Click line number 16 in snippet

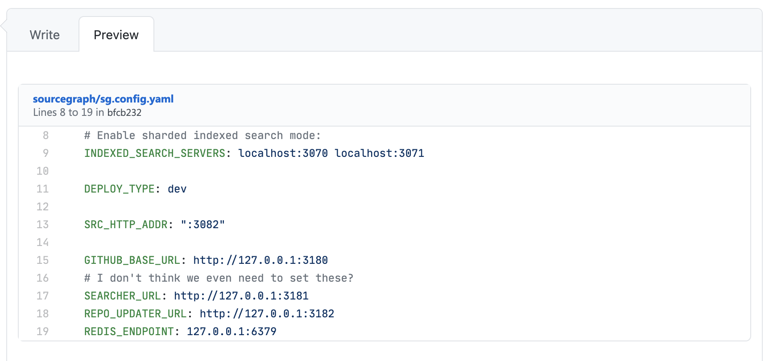tap(43, 278)
